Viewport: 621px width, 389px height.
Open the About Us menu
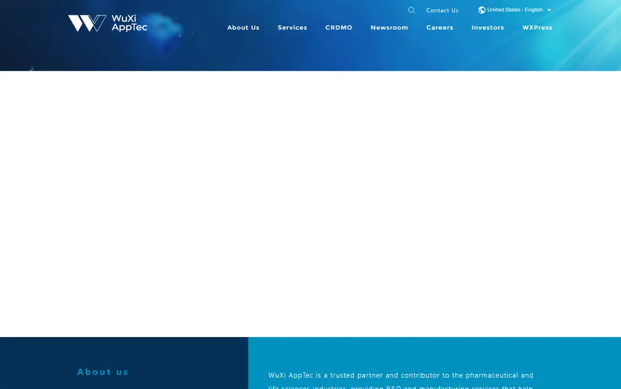pos(243,27)
